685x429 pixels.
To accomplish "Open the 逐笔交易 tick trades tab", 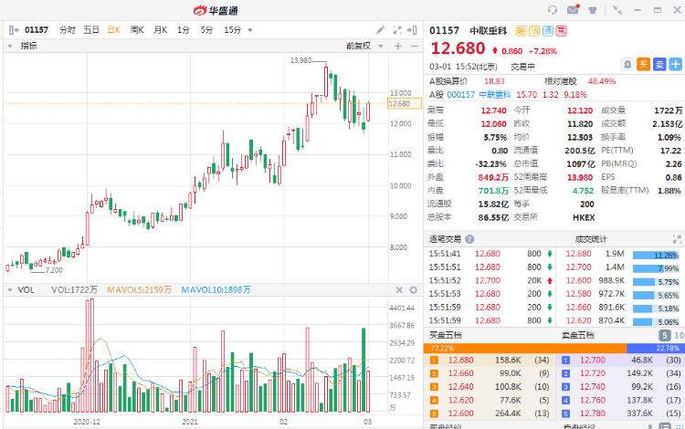I will 445,239.
